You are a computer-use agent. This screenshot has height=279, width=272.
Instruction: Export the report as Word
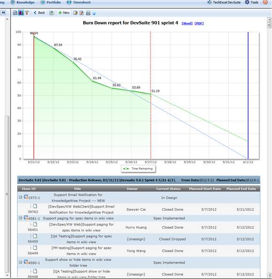pyautogui.click(x=187, y=24)
